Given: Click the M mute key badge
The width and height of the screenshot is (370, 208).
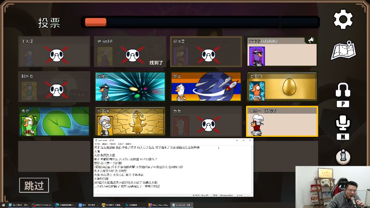Looking at the screenshot, I should 343,137.
